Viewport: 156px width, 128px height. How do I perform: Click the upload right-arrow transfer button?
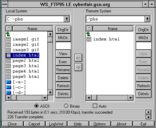coord(78,67)
